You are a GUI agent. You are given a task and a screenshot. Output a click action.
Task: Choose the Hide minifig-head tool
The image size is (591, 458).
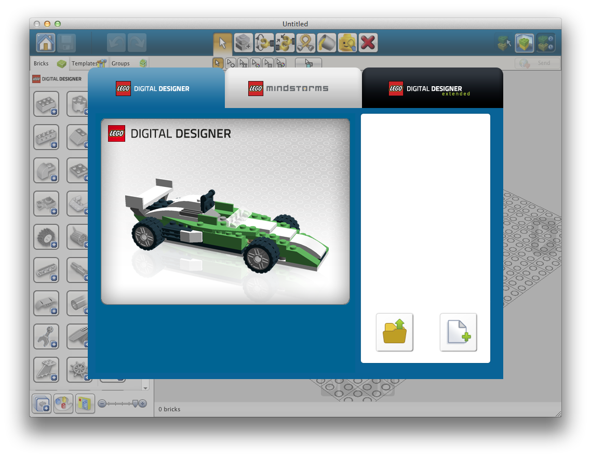(347, 42)
